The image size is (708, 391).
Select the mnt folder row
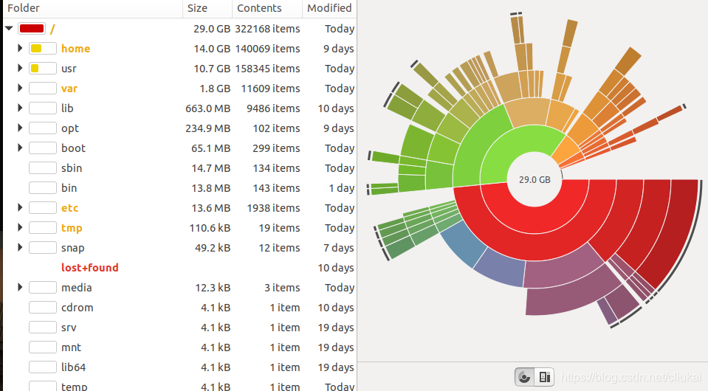(179, 347)
